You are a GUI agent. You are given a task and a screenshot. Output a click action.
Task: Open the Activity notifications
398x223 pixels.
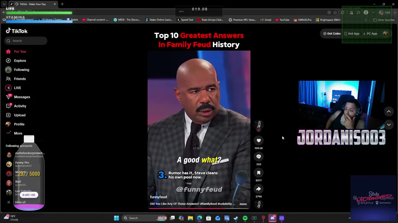pyautogui.click(x=16, y=106)
